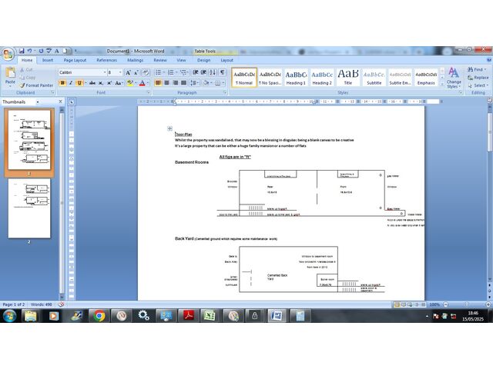
Task: Click the Bullets list icon
Action: [158, 72]
